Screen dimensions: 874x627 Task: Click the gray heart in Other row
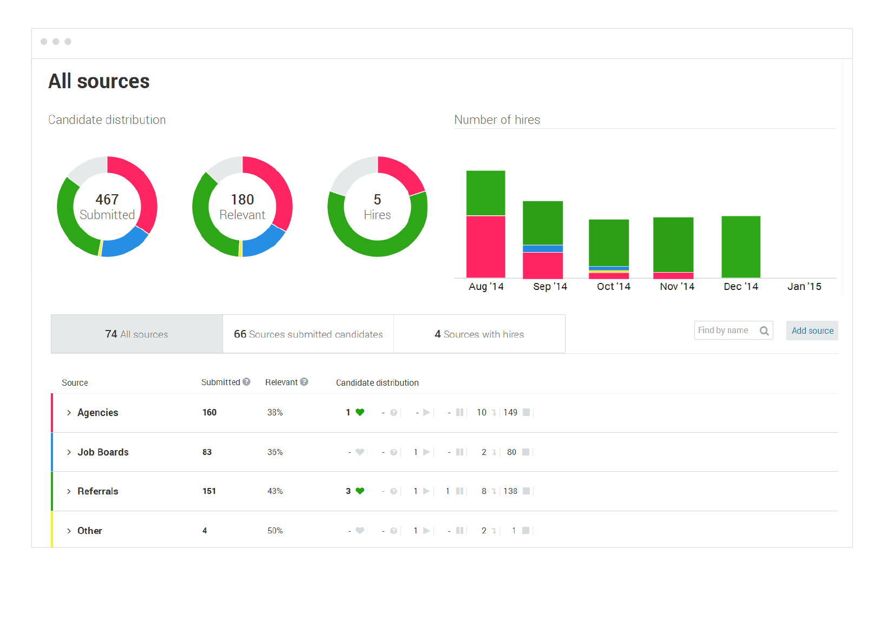[360, 531]
